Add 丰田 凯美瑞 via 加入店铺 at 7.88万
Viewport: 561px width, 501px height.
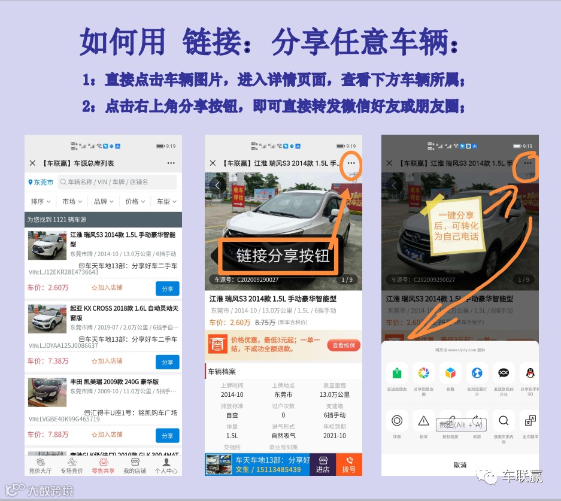[x=107, y=435]
